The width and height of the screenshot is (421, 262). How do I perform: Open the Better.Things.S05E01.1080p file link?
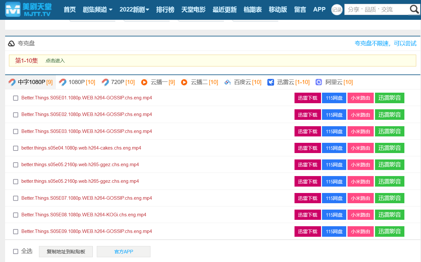(x=87, y=98)
